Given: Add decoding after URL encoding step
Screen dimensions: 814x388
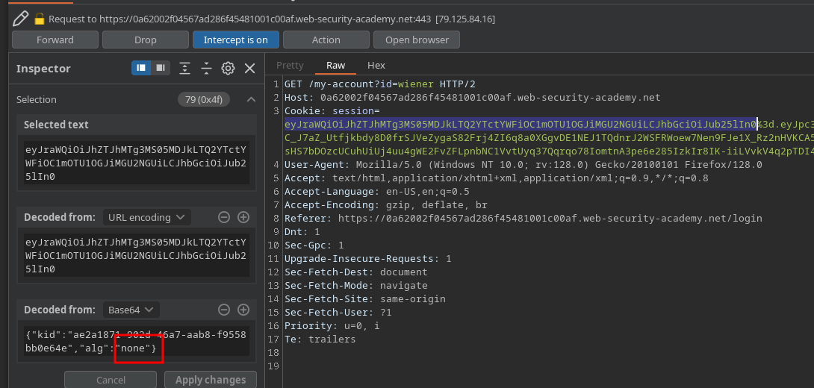Looking at the screenshot, I should pyautogui.click(x=243, y=217).
